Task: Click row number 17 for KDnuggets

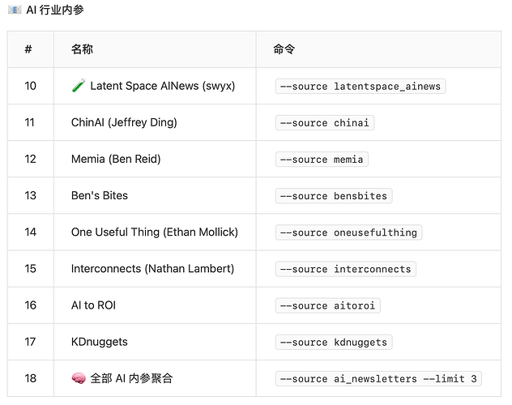Action: tap(30, 342)
